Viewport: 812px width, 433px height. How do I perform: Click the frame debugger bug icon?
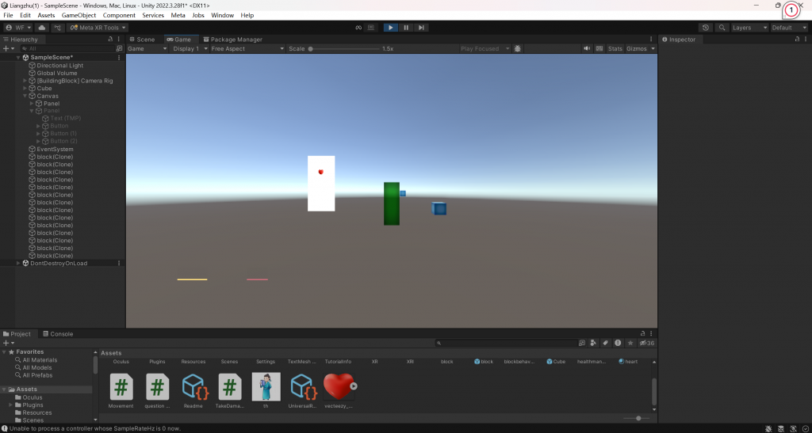pos(517,49)
